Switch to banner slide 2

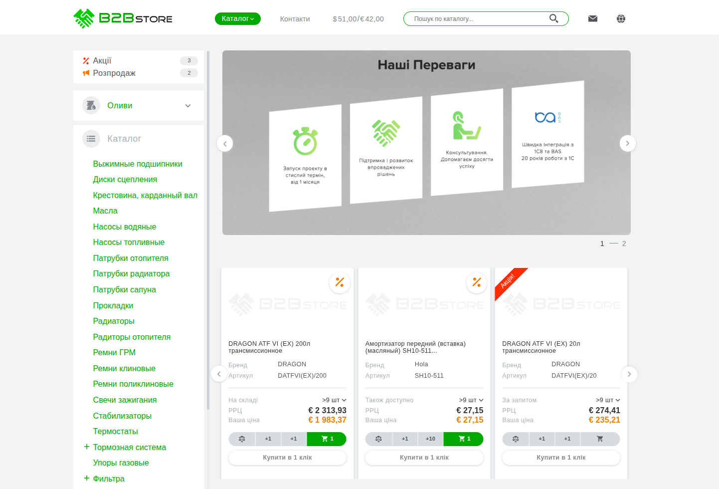(624, 244)
